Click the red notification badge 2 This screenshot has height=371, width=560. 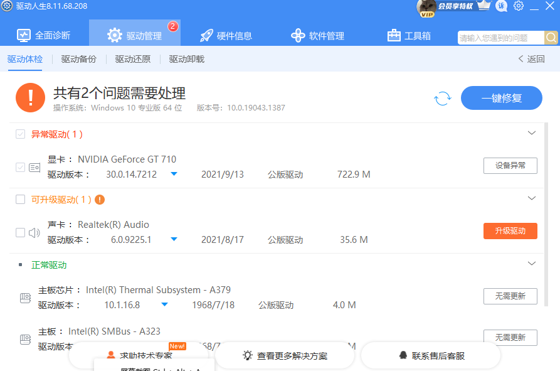click(173, 26)
